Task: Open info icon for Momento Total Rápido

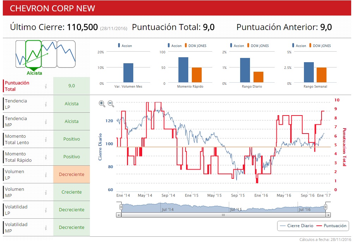Action: [x=46, y=157]
